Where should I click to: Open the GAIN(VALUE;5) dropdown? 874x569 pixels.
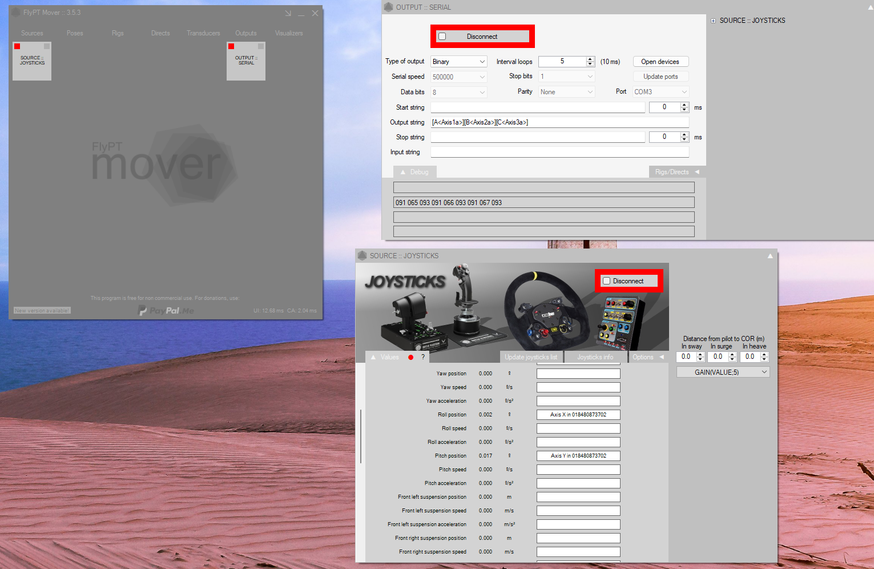[x=723, y=372]
